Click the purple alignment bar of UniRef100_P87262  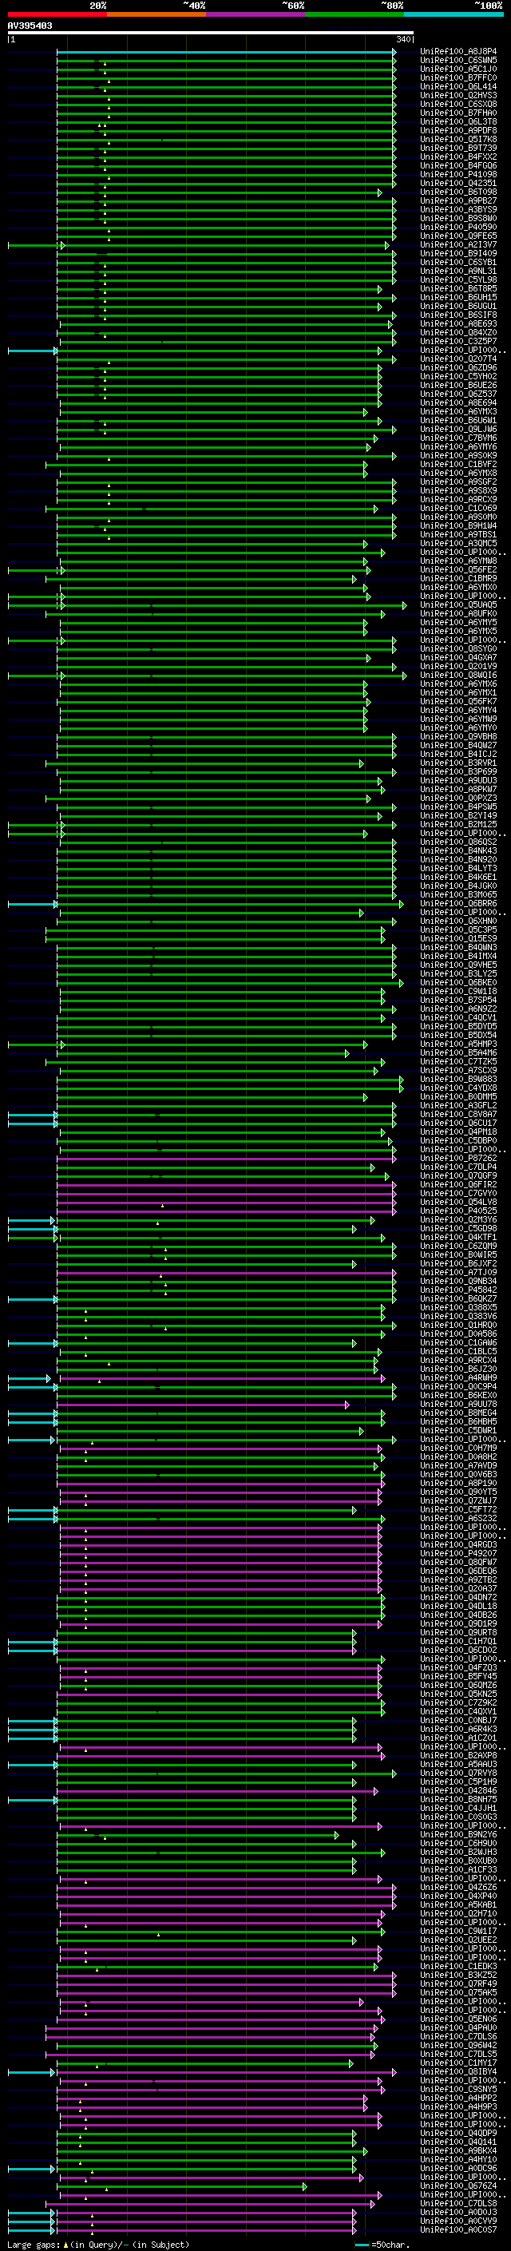[225, 1159]
